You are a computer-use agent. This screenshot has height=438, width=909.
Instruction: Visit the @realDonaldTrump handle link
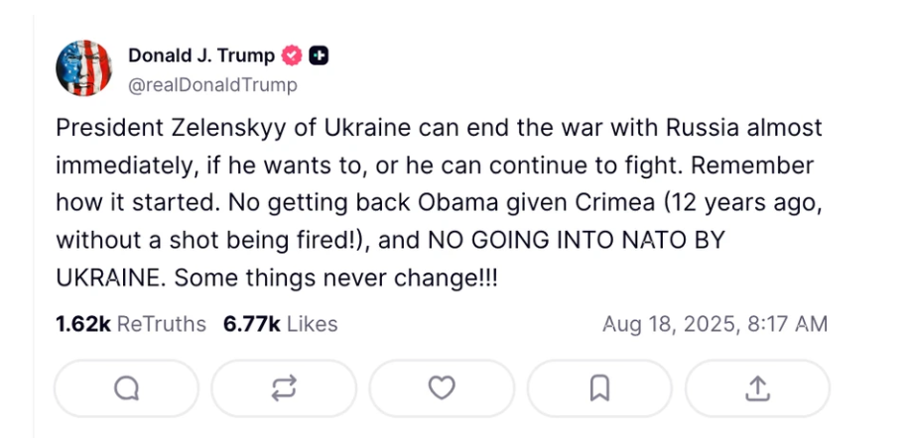click(212, 84)
